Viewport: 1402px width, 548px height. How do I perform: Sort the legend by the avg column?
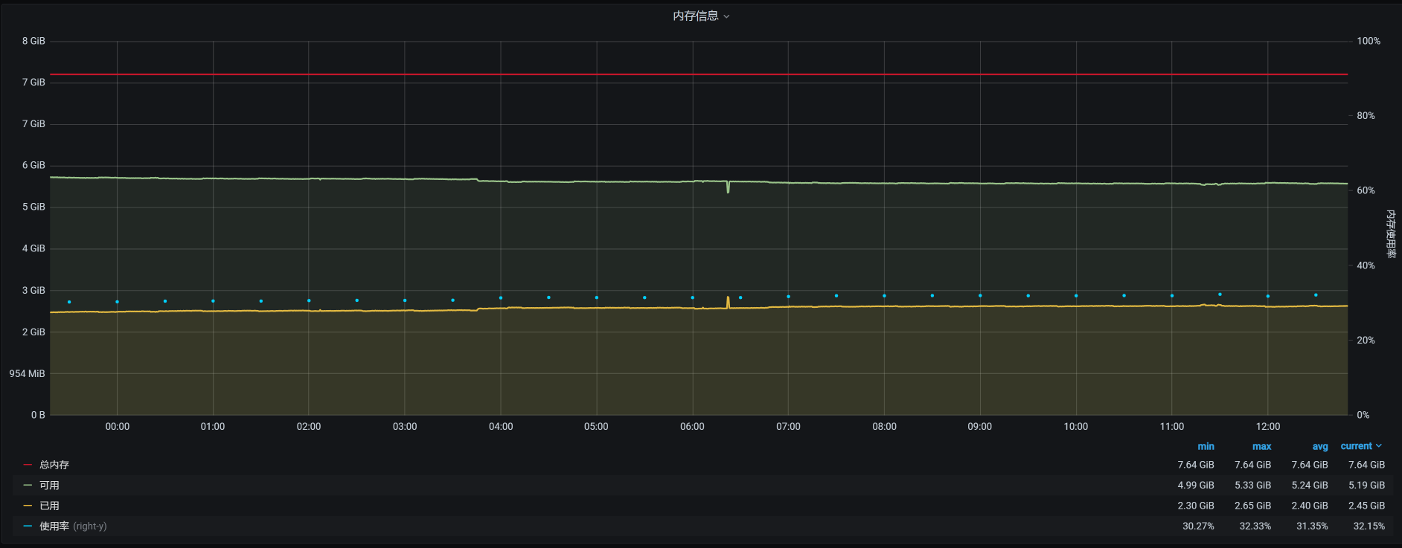click(1319, 446)
